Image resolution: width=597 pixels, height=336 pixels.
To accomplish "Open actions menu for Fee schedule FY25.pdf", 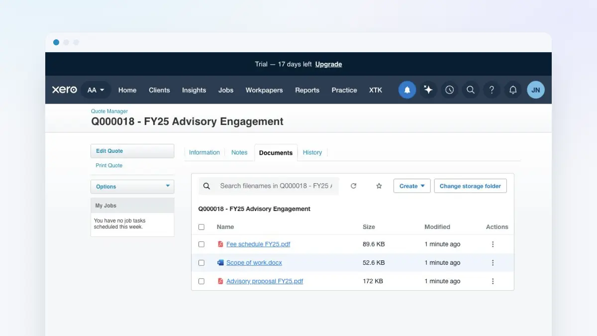I will pyautogui.click(x=493, y=244).
